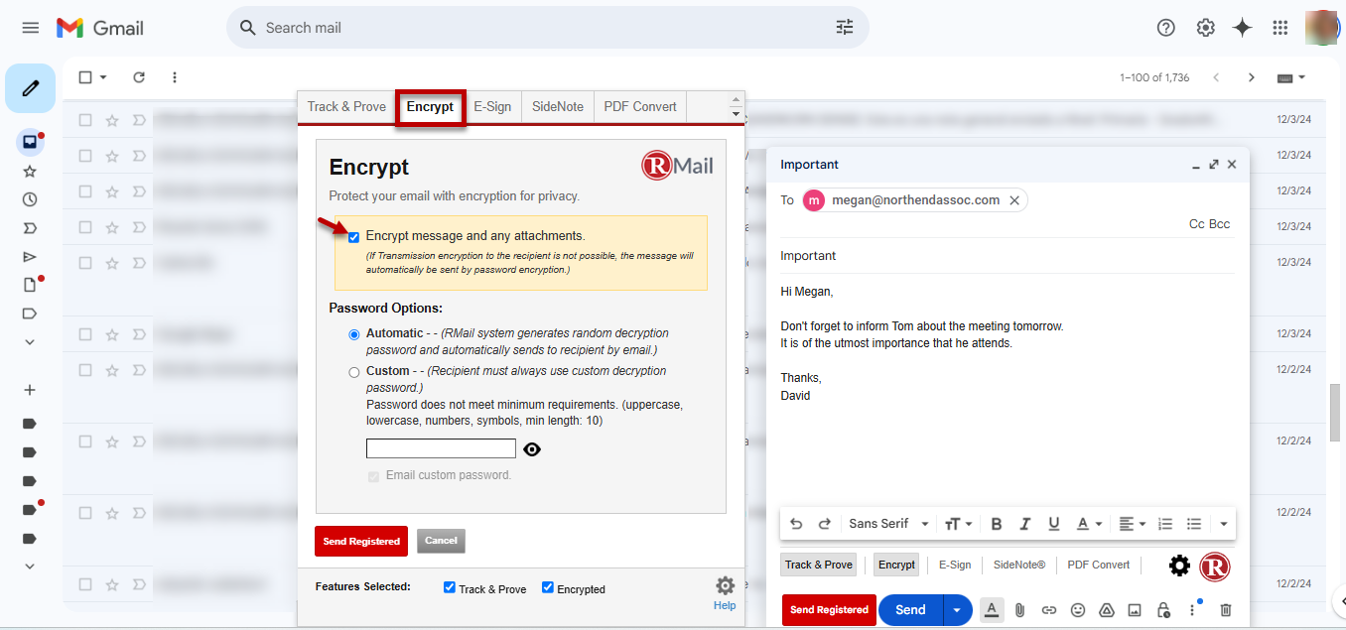Discard the draft with trash icon
Viewport: 1346px width, 630px height.
(x=1226, y=610)
